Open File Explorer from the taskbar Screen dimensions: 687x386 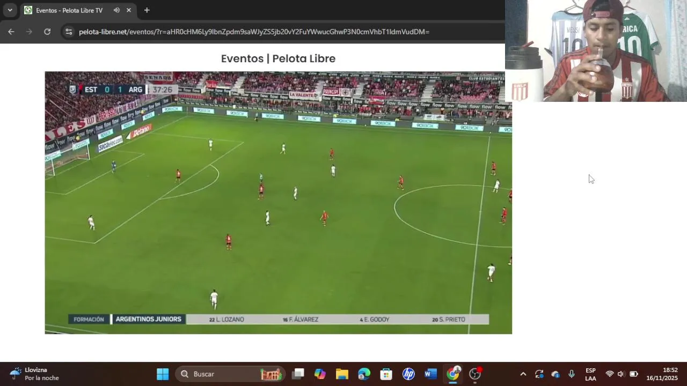[x=342, y=374]
